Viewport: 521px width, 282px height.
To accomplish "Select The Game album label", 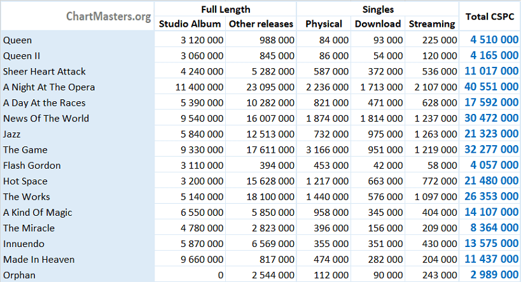I will point(25,150).
